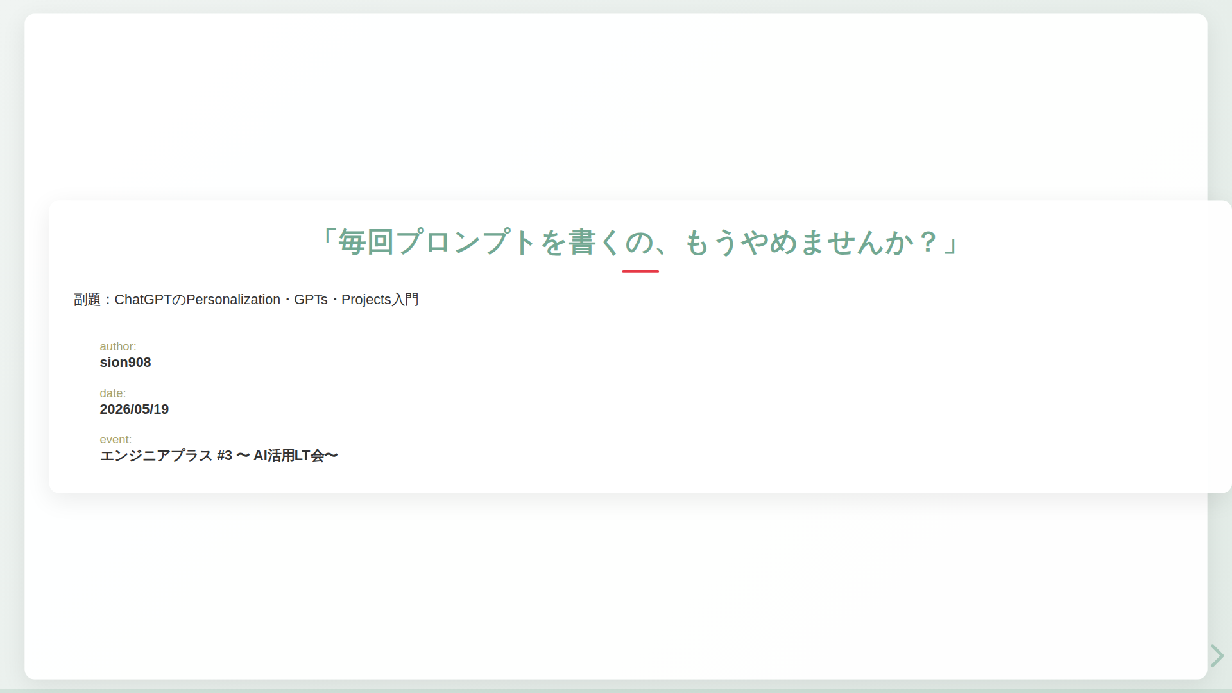Click the date value 2026/05/19
The image size is (1232, 693).
tap(134, 409)
